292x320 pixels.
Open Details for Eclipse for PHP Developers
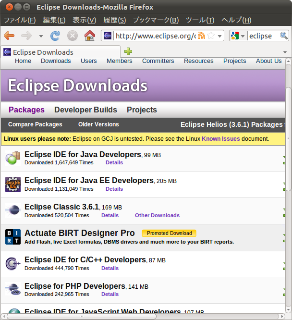click(110, 294)
